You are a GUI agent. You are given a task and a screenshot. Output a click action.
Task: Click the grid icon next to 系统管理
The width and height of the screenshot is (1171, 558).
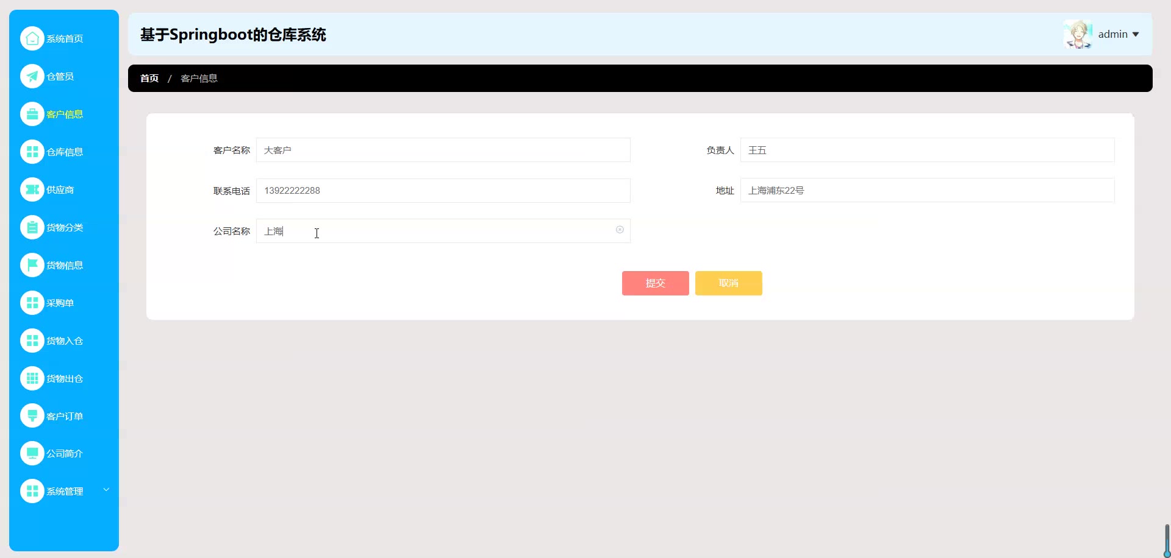pos(32,491)
